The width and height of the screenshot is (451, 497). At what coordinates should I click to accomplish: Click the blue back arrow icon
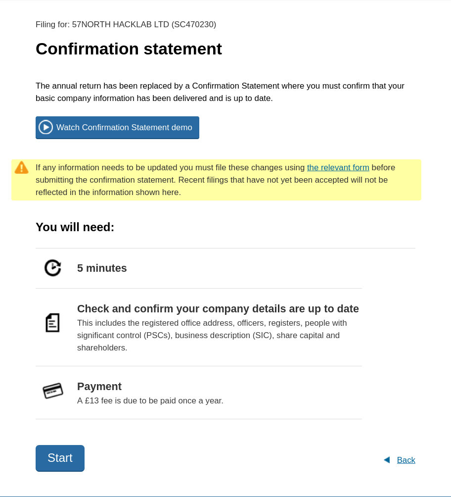[387, 460]
